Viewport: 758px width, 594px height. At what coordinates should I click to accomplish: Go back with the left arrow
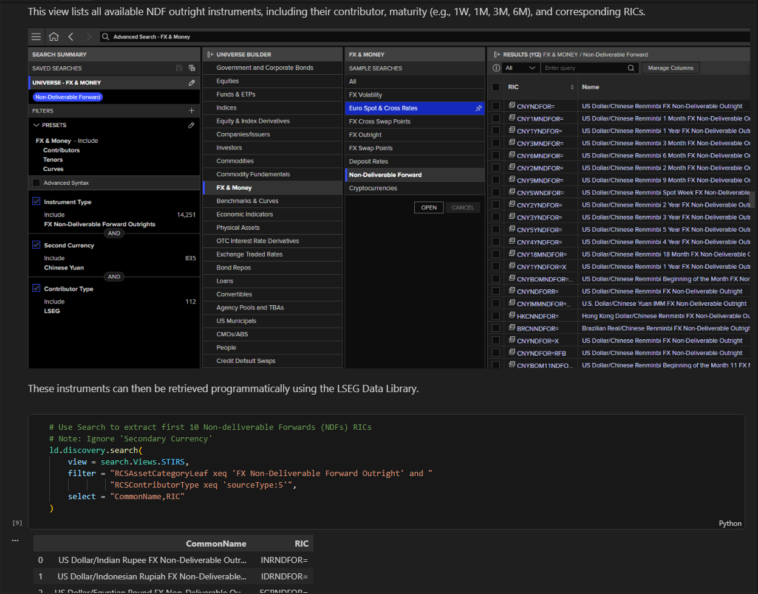(71, 37)
